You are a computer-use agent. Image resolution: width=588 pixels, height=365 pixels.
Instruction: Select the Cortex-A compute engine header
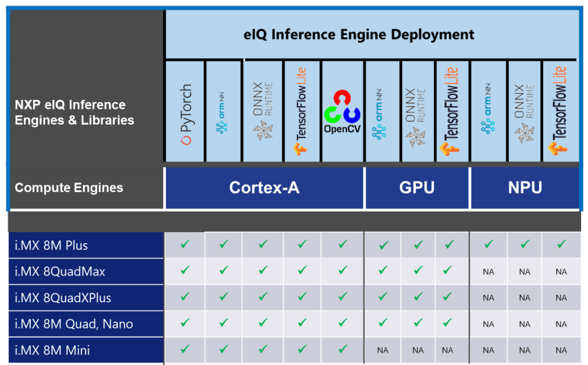(264, 187)
